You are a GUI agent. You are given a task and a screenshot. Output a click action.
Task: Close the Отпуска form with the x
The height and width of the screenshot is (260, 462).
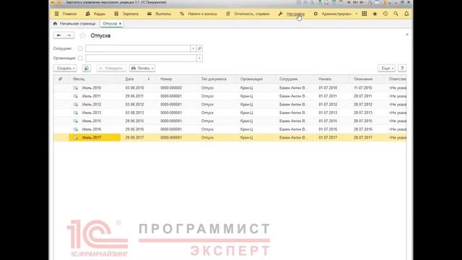point(407,35)
